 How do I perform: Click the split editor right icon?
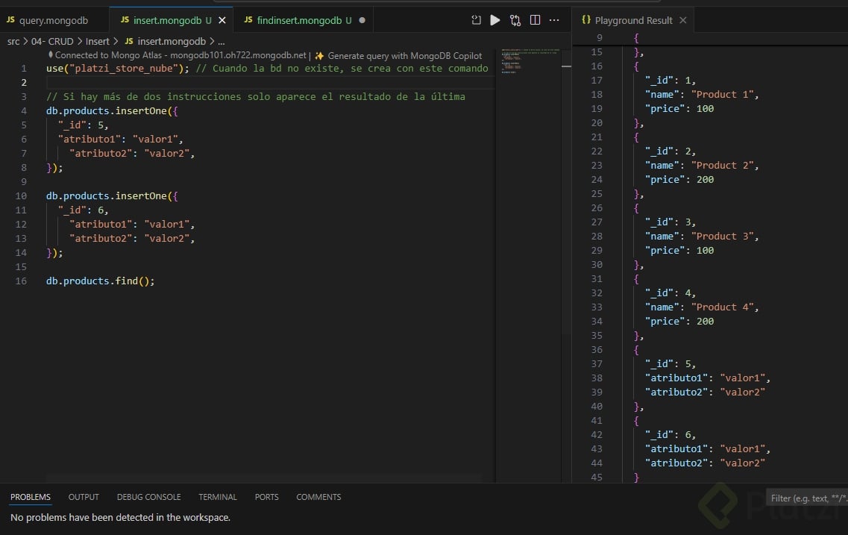coord(535,20)
